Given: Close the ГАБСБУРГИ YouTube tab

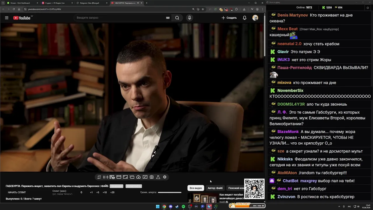Looking at the screenshot, I should click(x=141, y=3).
